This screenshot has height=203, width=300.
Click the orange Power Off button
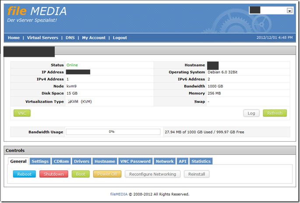[107, 174]
